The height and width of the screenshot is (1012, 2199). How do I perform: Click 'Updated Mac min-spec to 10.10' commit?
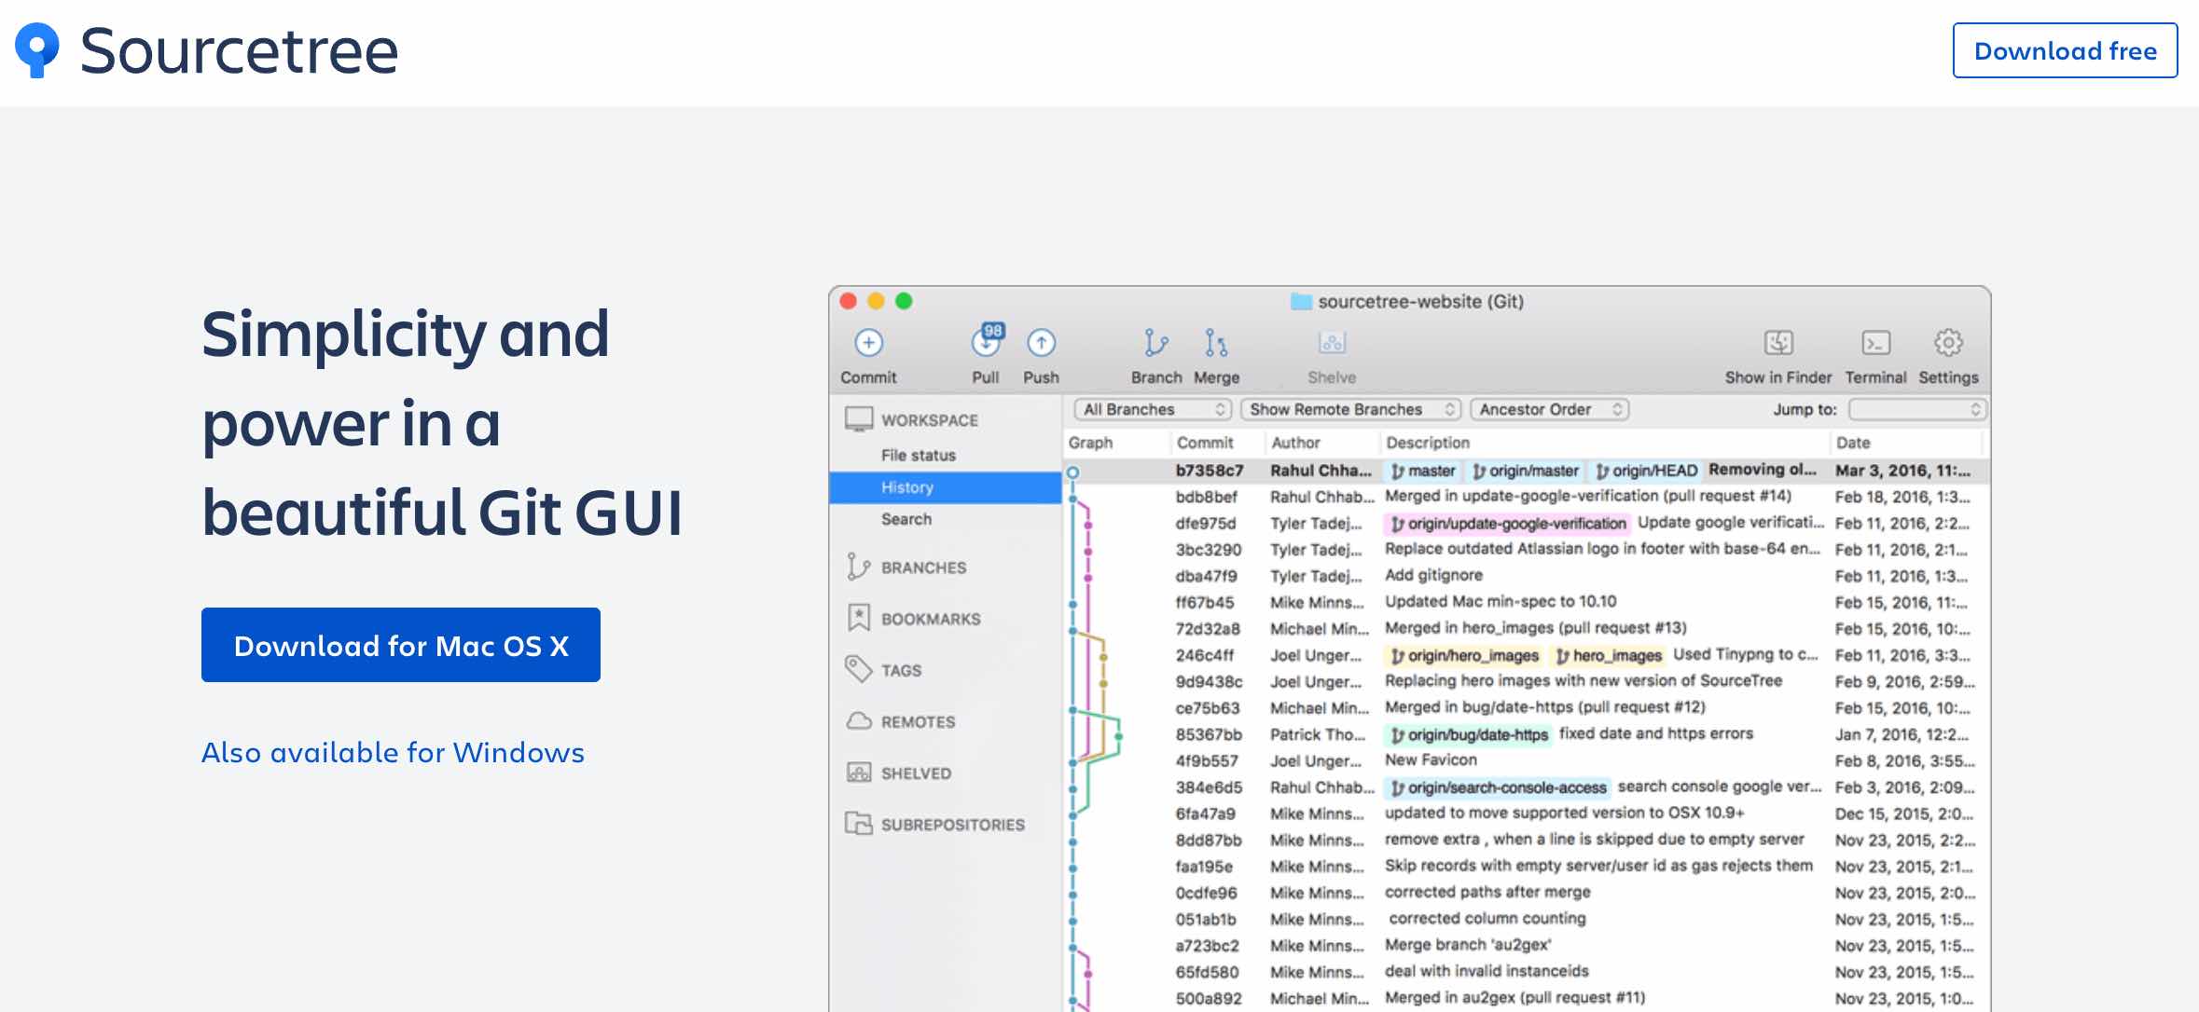1501,602
